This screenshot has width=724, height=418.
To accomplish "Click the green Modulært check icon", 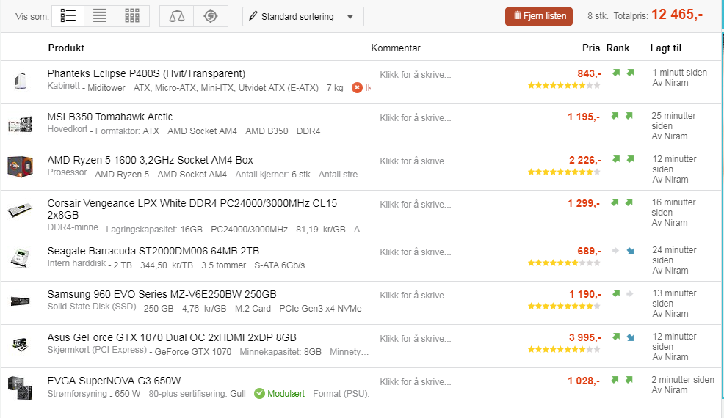I will pyautogui.click(x=259, y=394).
